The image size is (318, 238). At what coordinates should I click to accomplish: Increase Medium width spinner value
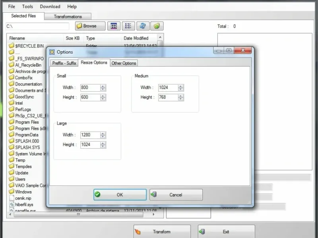click(x=181, y=86)
